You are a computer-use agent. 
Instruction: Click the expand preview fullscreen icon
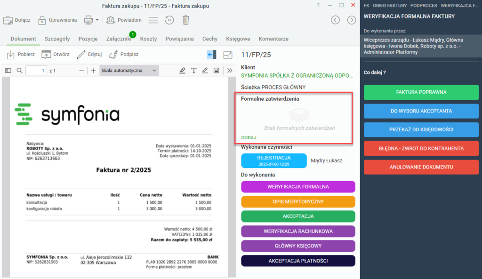[x=228, y=55]
